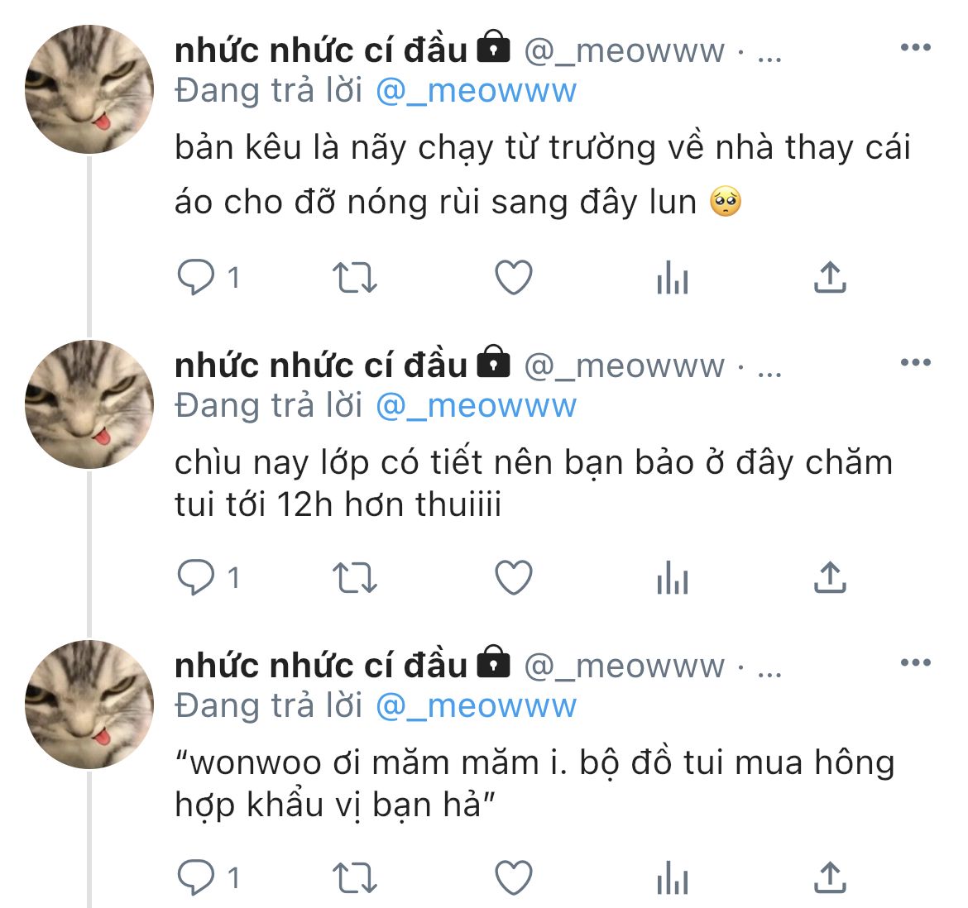Share the first tweet in thread
Viewport: 968px width, 908px height.
[830, 277]
